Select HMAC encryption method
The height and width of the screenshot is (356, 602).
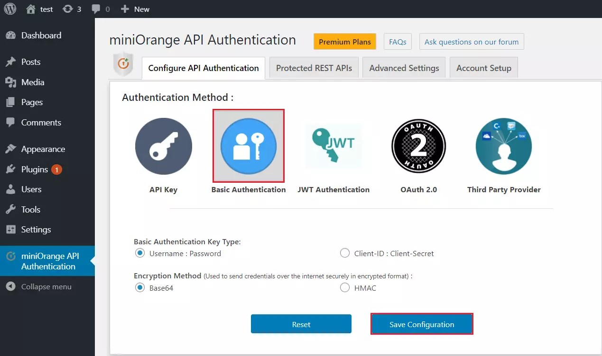coord(345,288)
